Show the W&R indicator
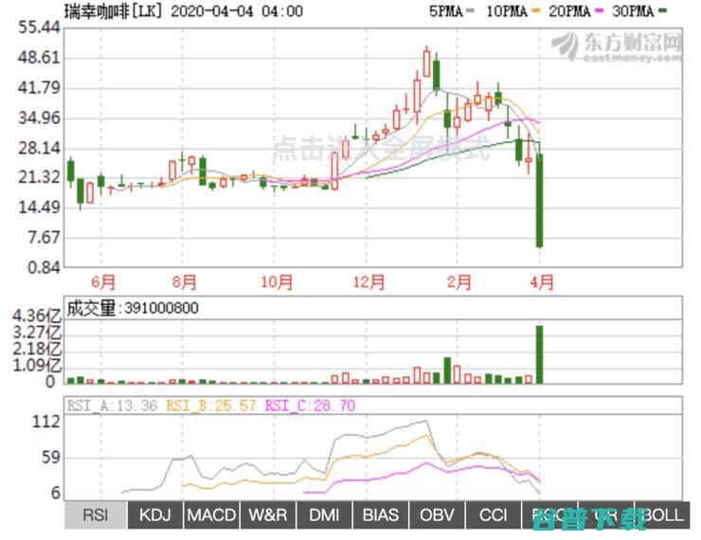 [268, 515]
